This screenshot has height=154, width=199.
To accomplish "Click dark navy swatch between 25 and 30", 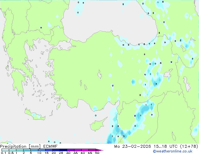I will point(63,150).
